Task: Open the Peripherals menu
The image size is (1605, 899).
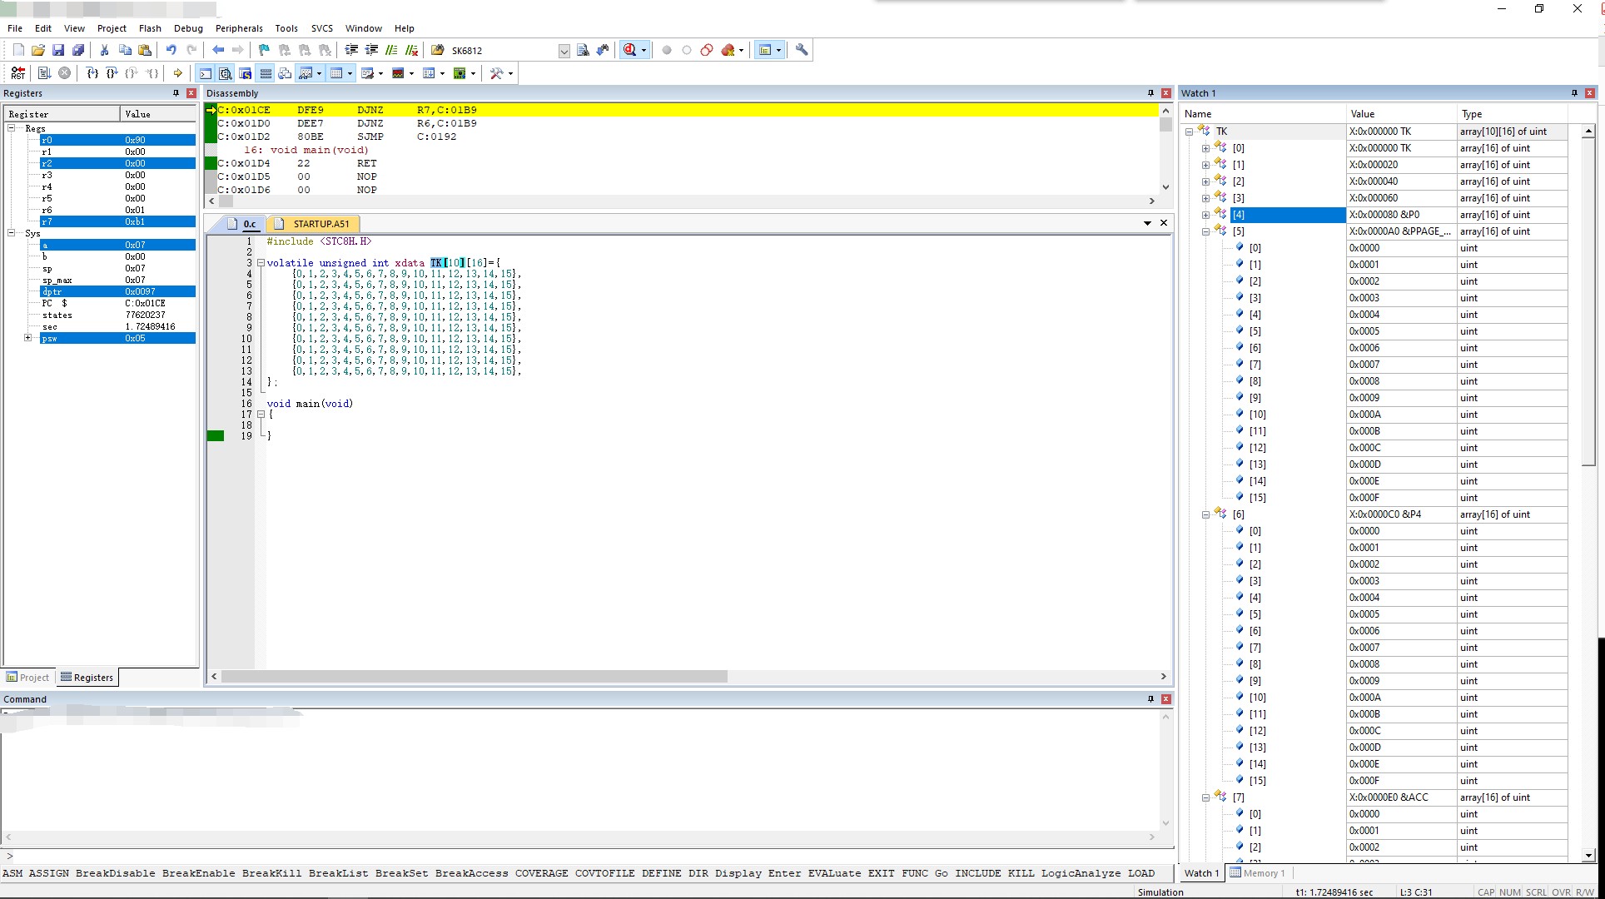Action: tap(238, 28)
